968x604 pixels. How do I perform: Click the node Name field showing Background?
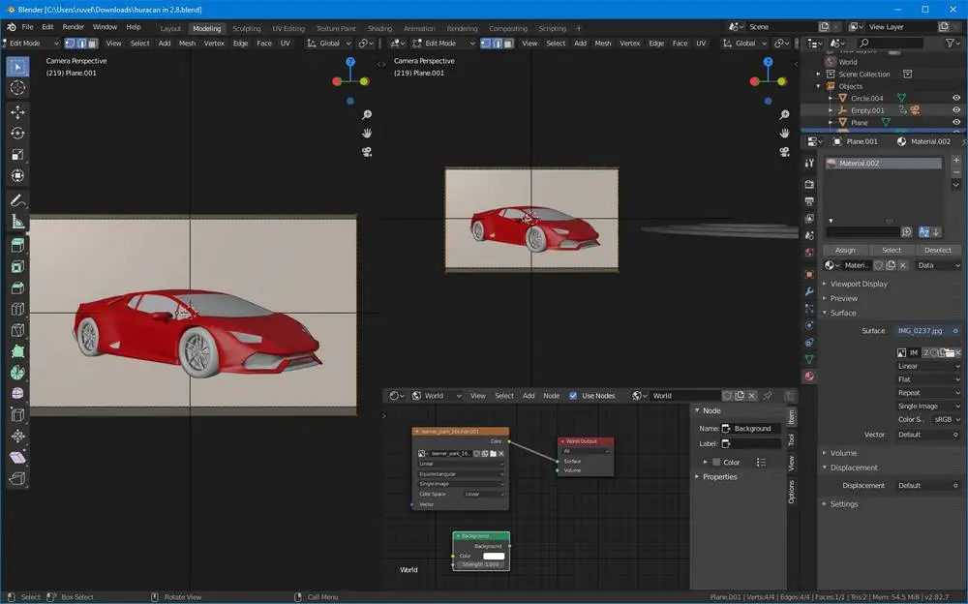click(751, 428)
